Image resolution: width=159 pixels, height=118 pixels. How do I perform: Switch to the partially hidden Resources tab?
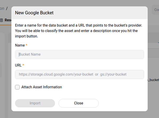pyautogui.click(x=8, y=20)
